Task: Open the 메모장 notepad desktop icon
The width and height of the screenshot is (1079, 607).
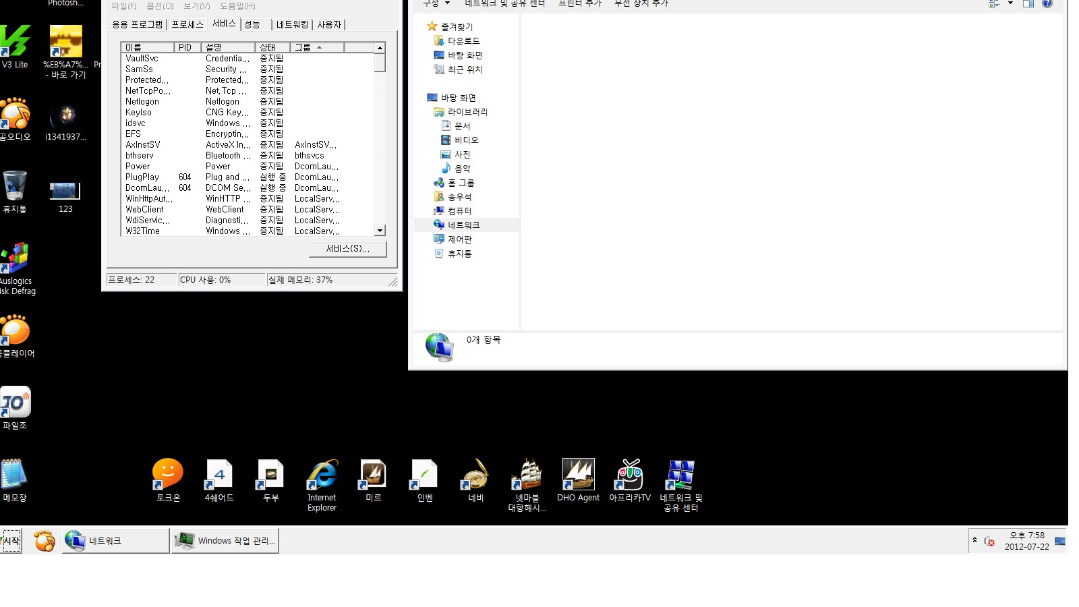Action: [x=14, y=477]
